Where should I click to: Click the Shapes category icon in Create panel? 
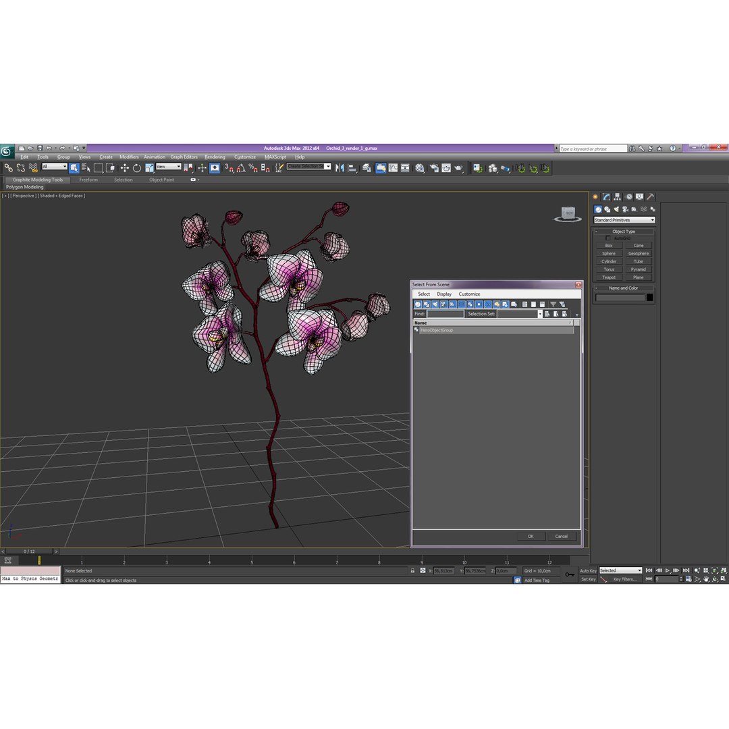point(607,209)
